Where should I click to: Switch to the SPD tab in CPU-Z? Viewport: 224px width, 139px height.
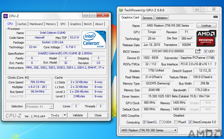(x=63, y=24)
